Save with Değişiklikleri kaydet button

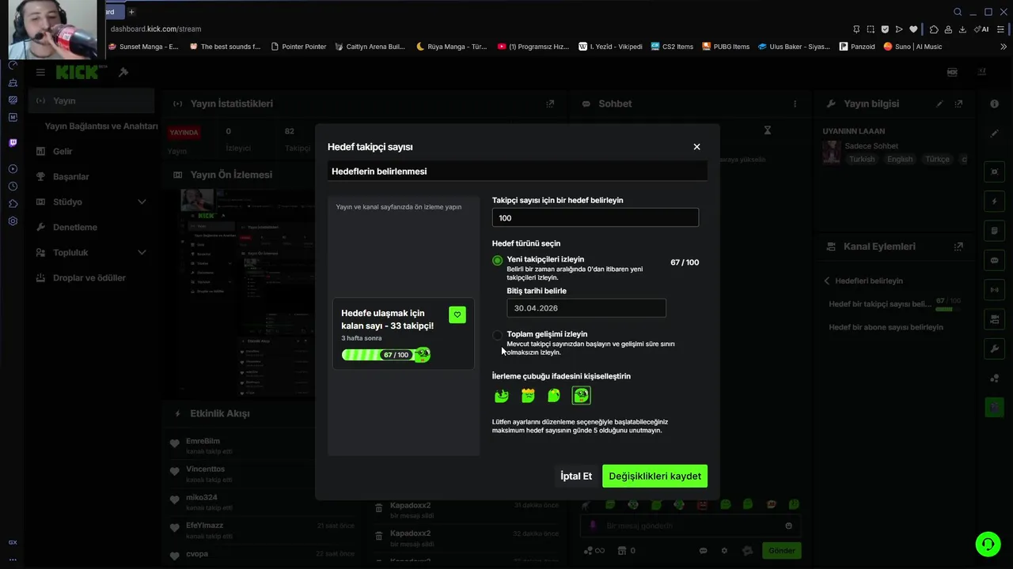(x=654, y=477)
